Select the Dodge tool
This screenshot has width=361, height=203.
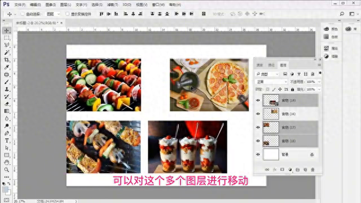(6, 126)
